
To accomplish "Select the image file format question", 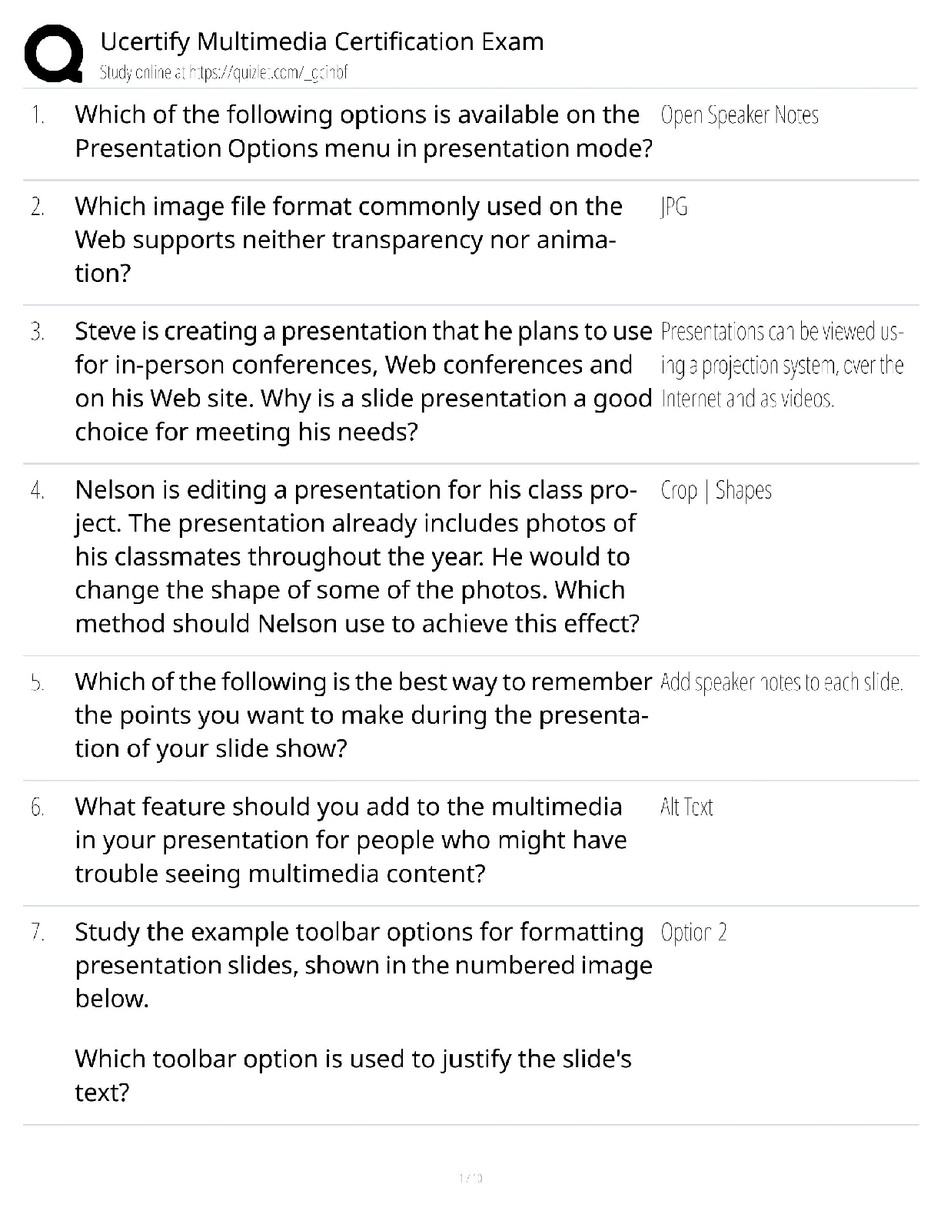I will pyautogui.click(x=347, y=239).
